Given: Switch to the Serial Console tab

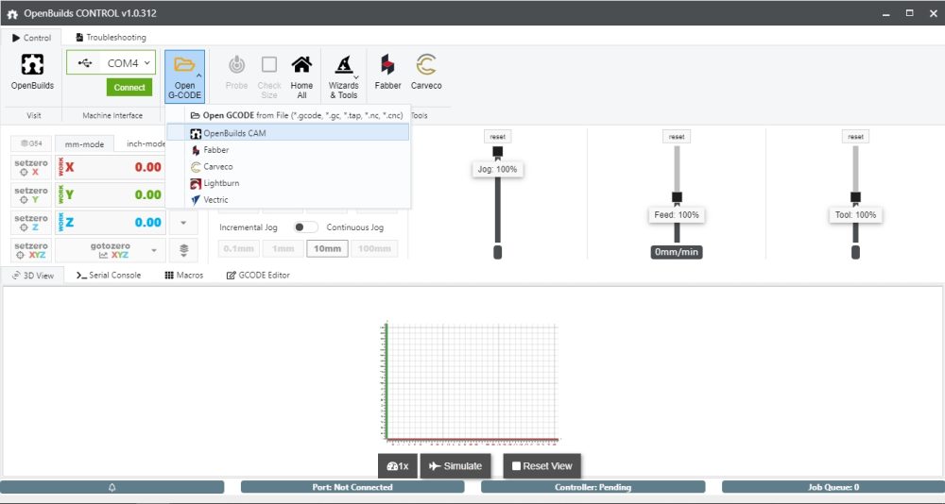Looking at the screenshot, I should pyautogui.click(x=109, y=275).
